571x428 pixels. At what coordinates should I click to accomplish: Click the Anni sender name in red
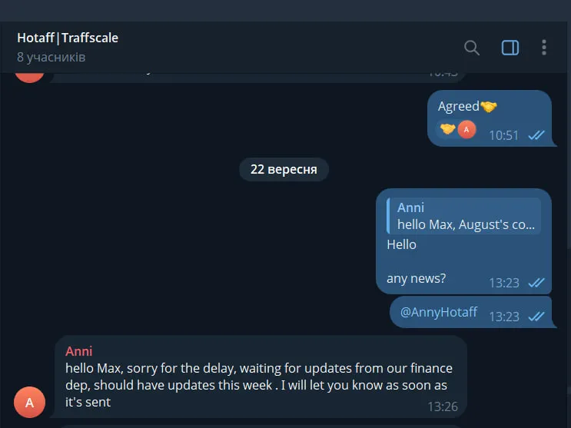coord(78,351)
